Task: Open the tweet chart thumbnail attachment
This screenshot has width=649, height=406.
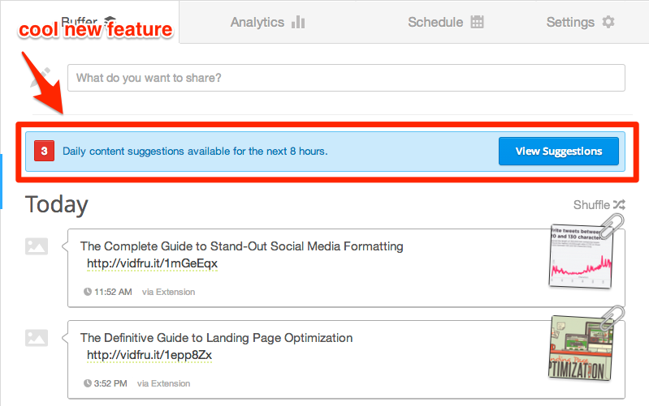Action: pos(580,256)
